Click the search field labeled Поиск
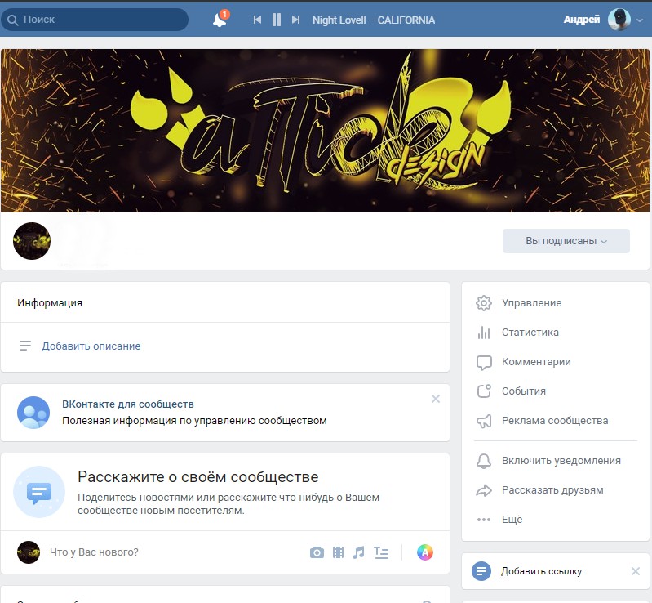652x603 pixels. (x=95, y=20)
